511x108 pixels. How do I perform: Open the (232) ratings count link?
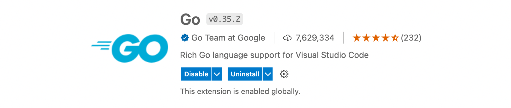pos(411,38)
